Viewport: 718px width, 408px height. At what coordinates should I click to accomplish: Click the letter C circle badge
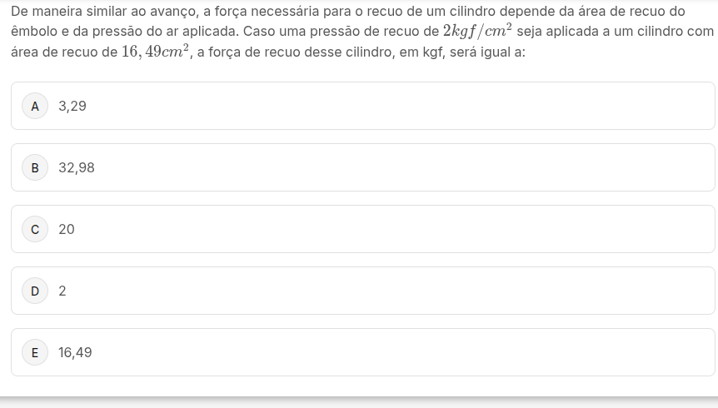click(35, 230)
